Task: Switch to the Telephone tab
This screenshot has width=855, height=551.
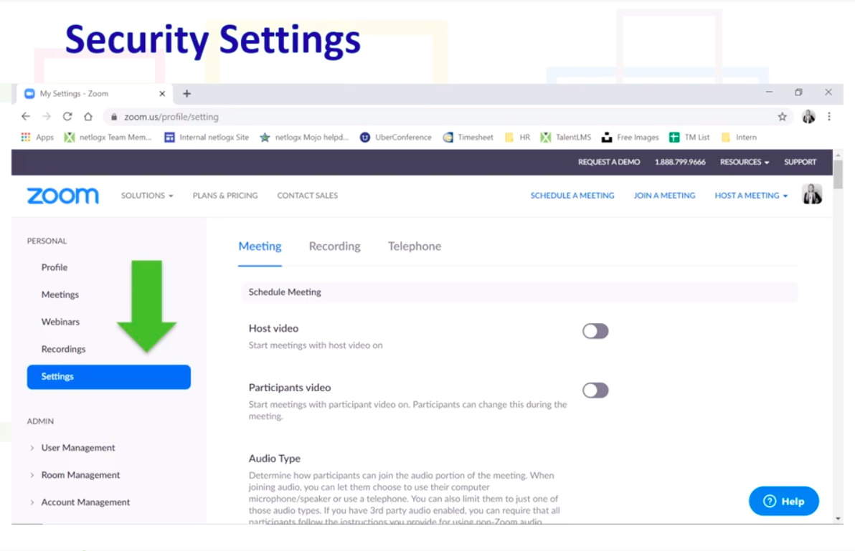Action: [415, 246]
